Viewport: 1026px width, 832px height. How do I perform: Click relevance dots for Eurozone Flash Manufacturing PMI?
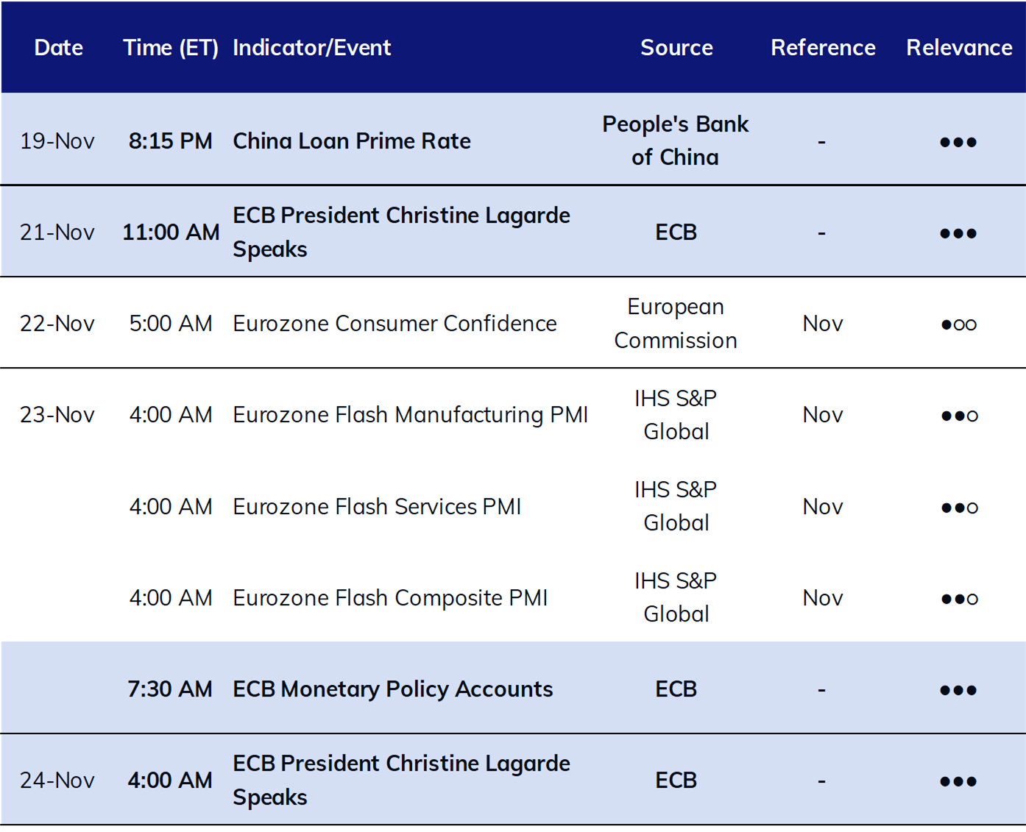tap(959, 416)
